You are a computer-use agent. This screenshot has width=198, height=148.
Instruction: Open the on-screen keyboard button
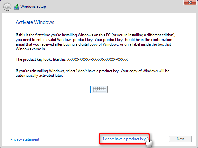pyautogui.click(x=99, y=89)
